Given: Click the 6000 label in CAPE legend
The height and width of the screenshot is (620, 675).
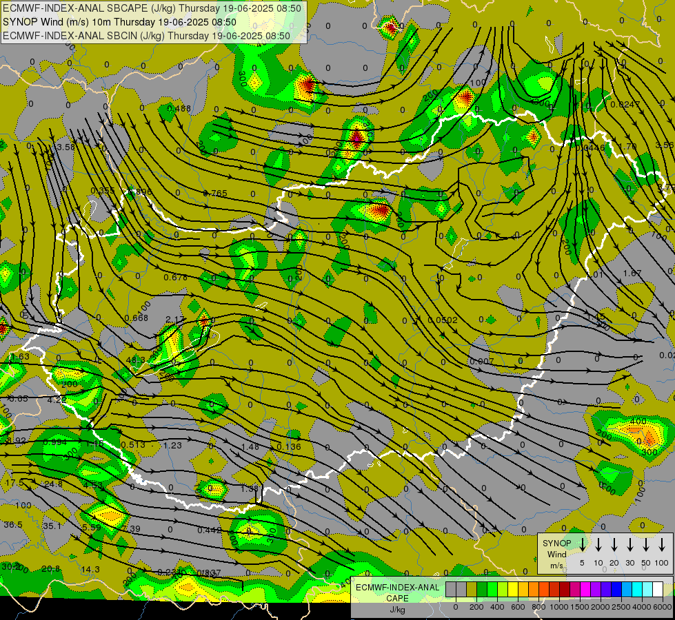Looking at the screenshot, I should click(x=662, y=607).
